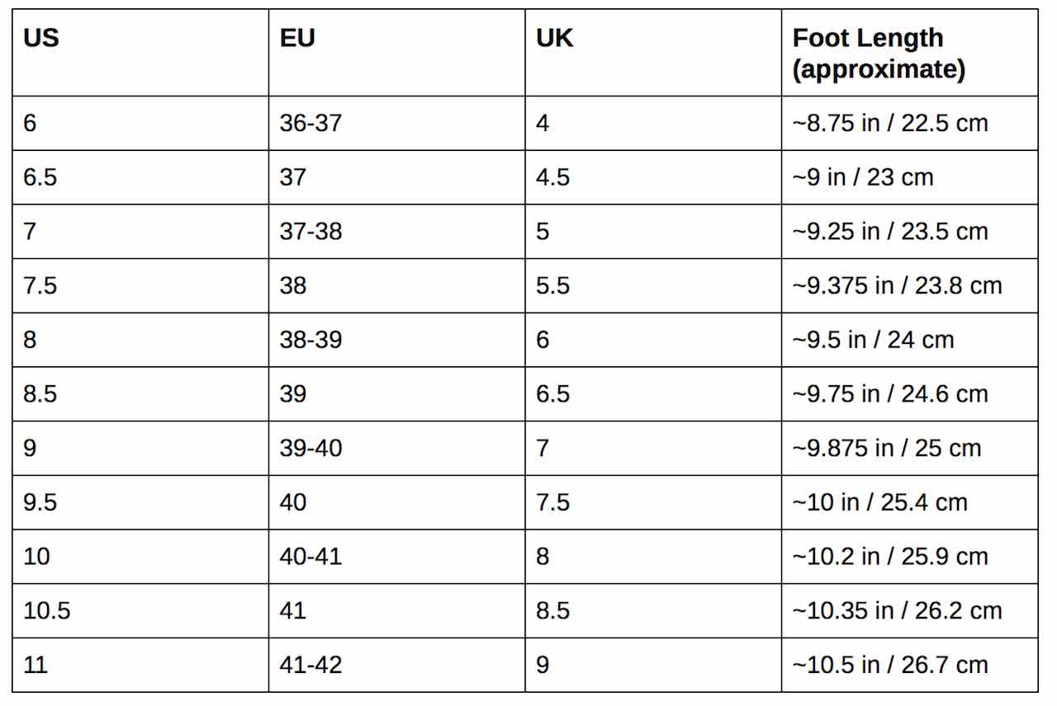Viewport: 1057px width, 706px height.
Task: Click the ~9.875 in / 25 cm cell
Action: tap(887, 449)
